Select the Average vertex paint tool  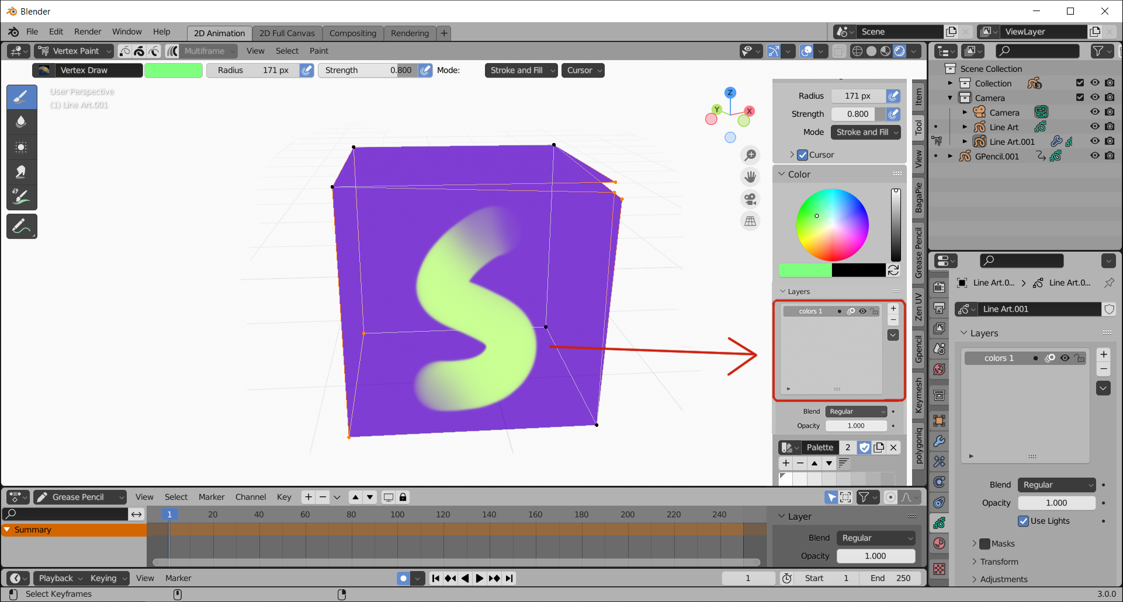tap(22, 147)
